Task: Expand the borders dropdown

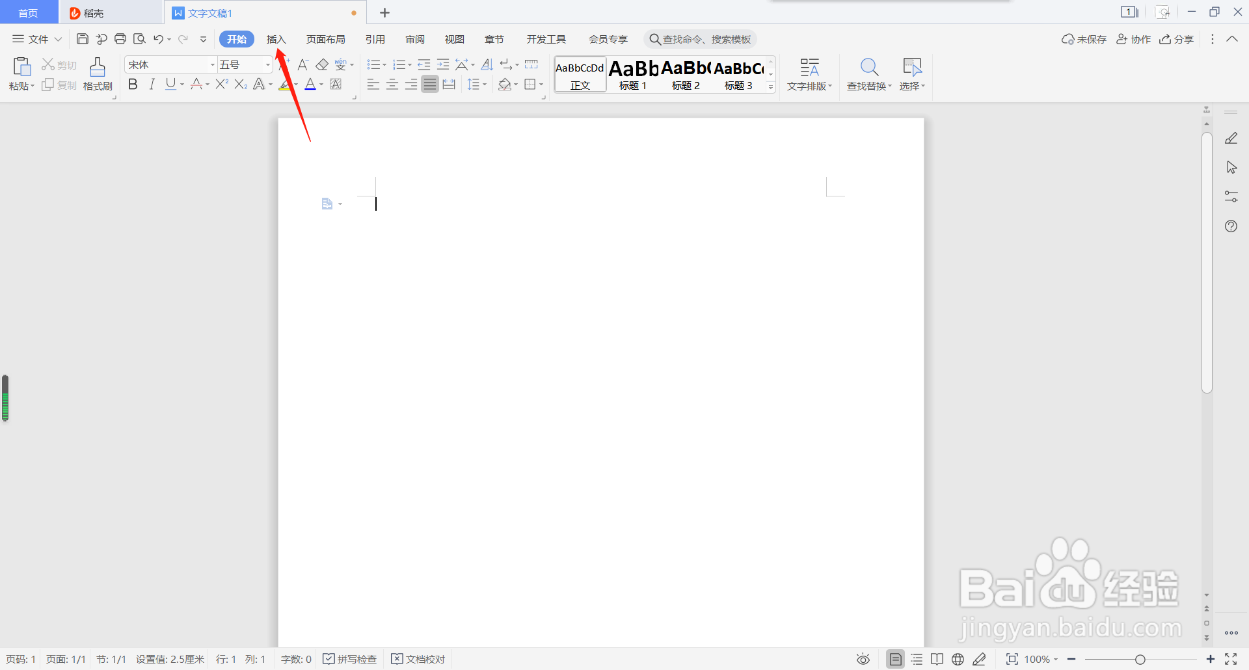Action: coord(541,85)
